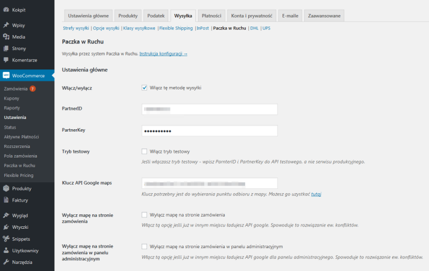
Task: Open Flexible Pricing submenu item
Action: pos(19,176)
